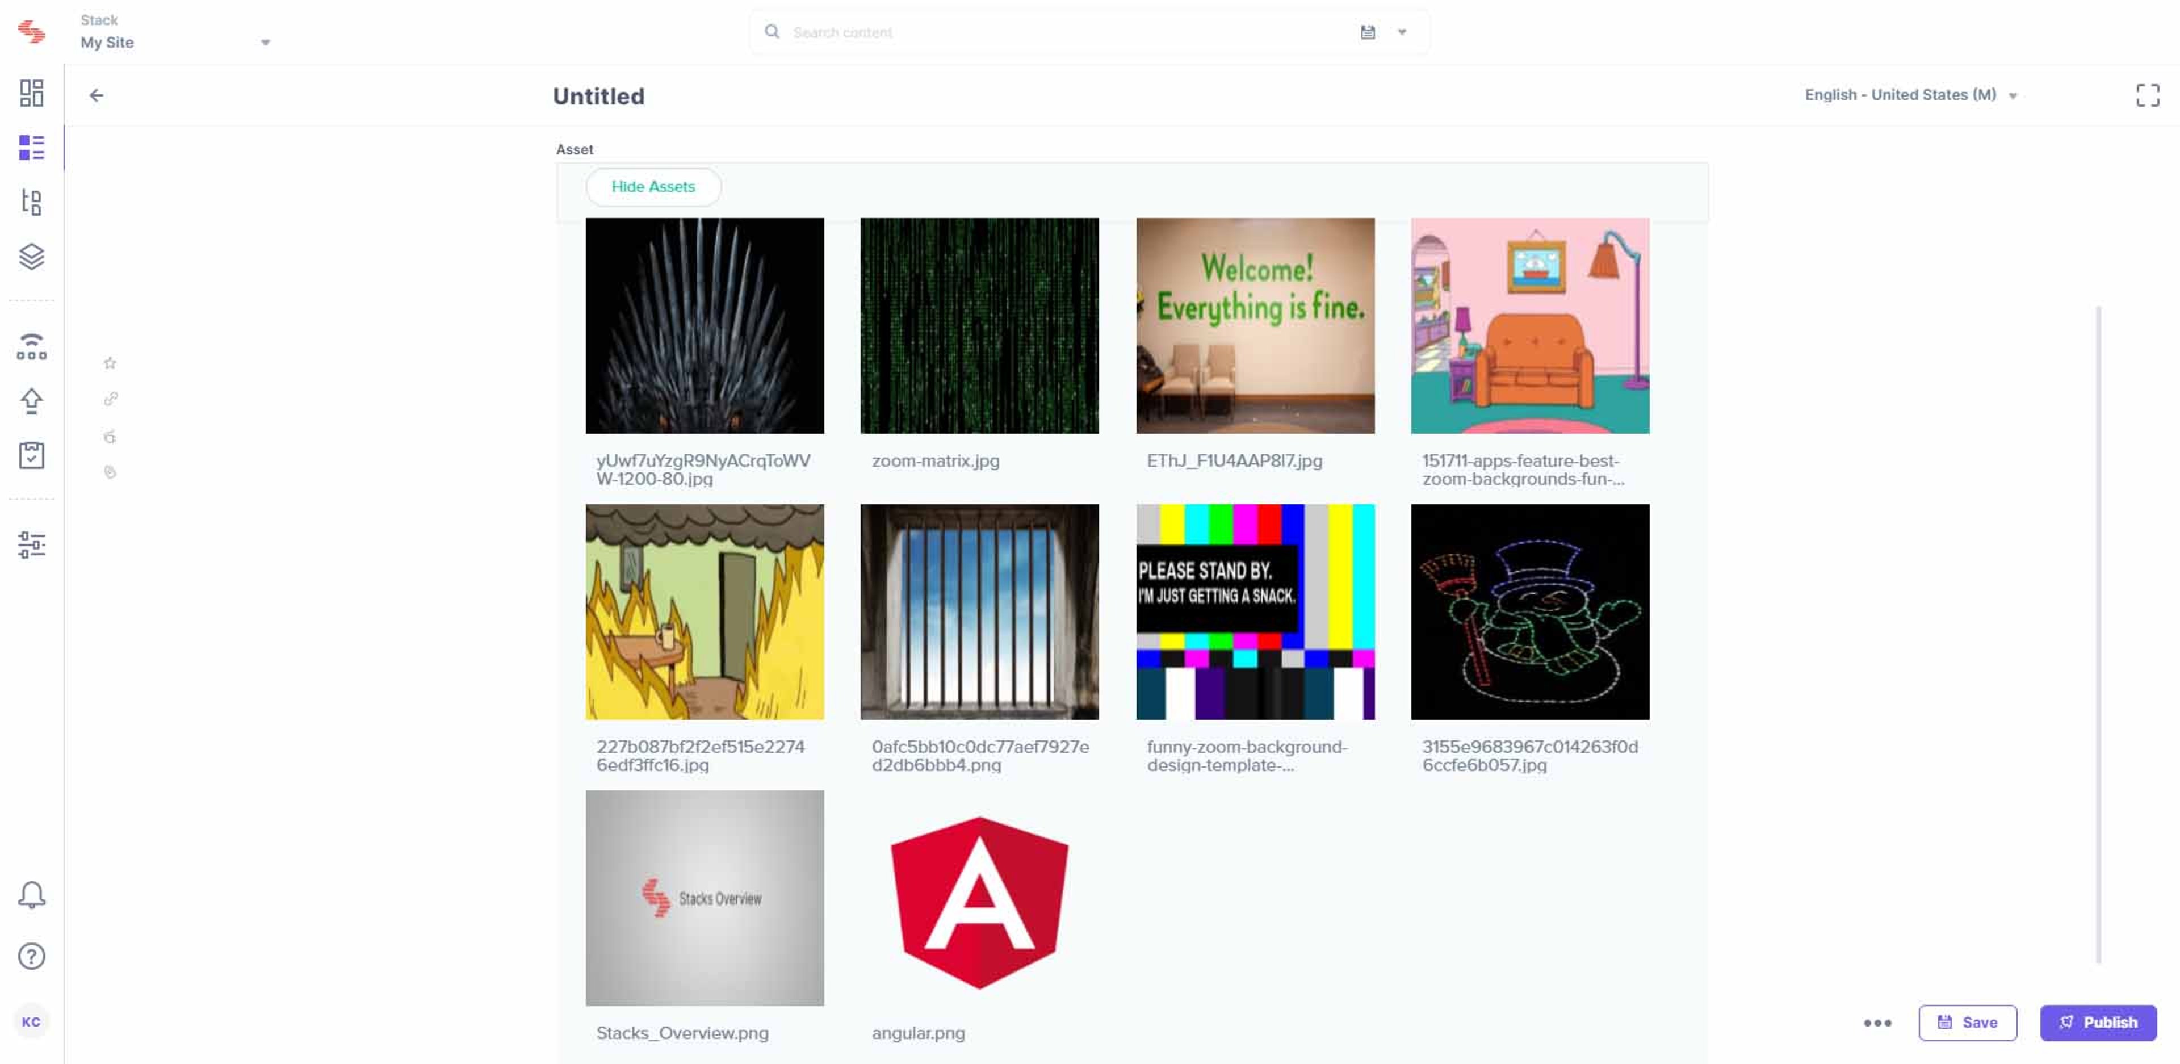The height and width of the screenshot is (1064, 2180).
Task: Open the Dashboard icon in sidebar
Action: pos(31,93)
